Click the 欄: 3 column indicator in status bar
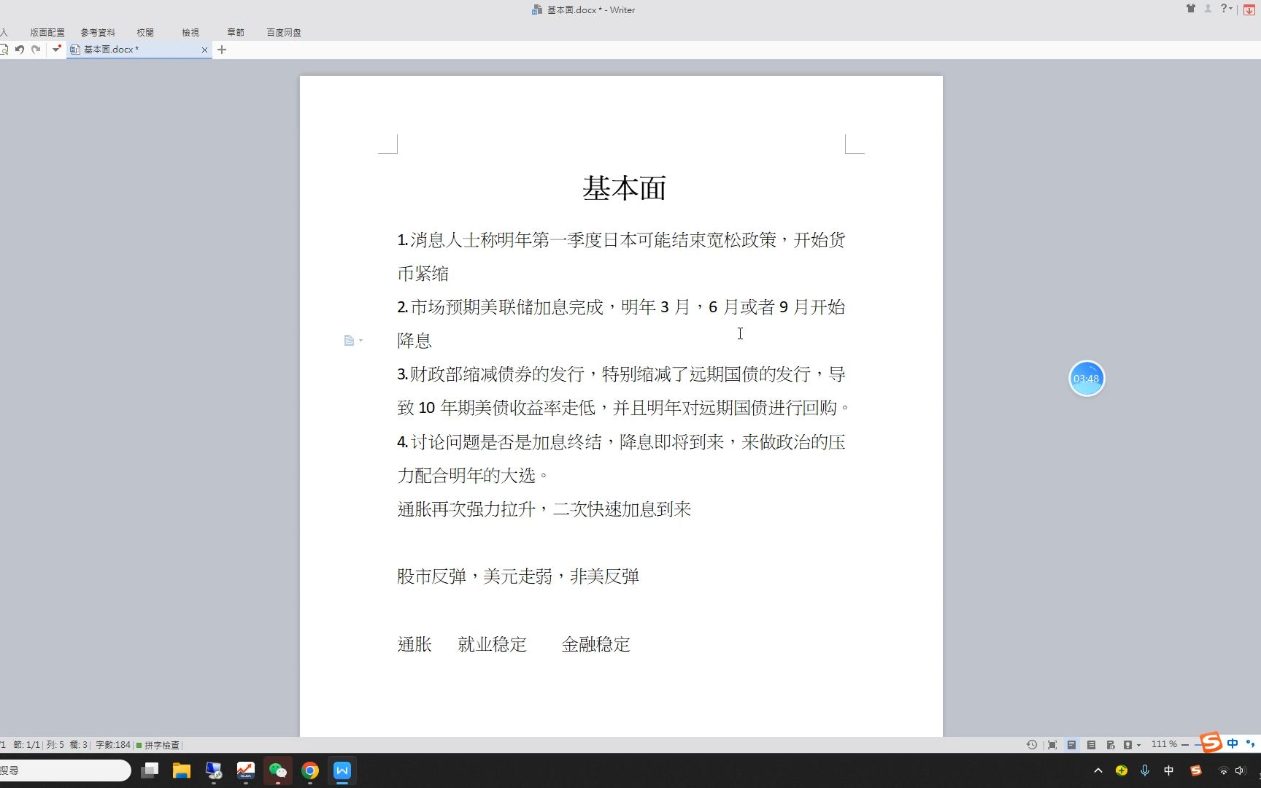Screen dimensions: 1261x788 pyautogui.click(x=78, y=745)
